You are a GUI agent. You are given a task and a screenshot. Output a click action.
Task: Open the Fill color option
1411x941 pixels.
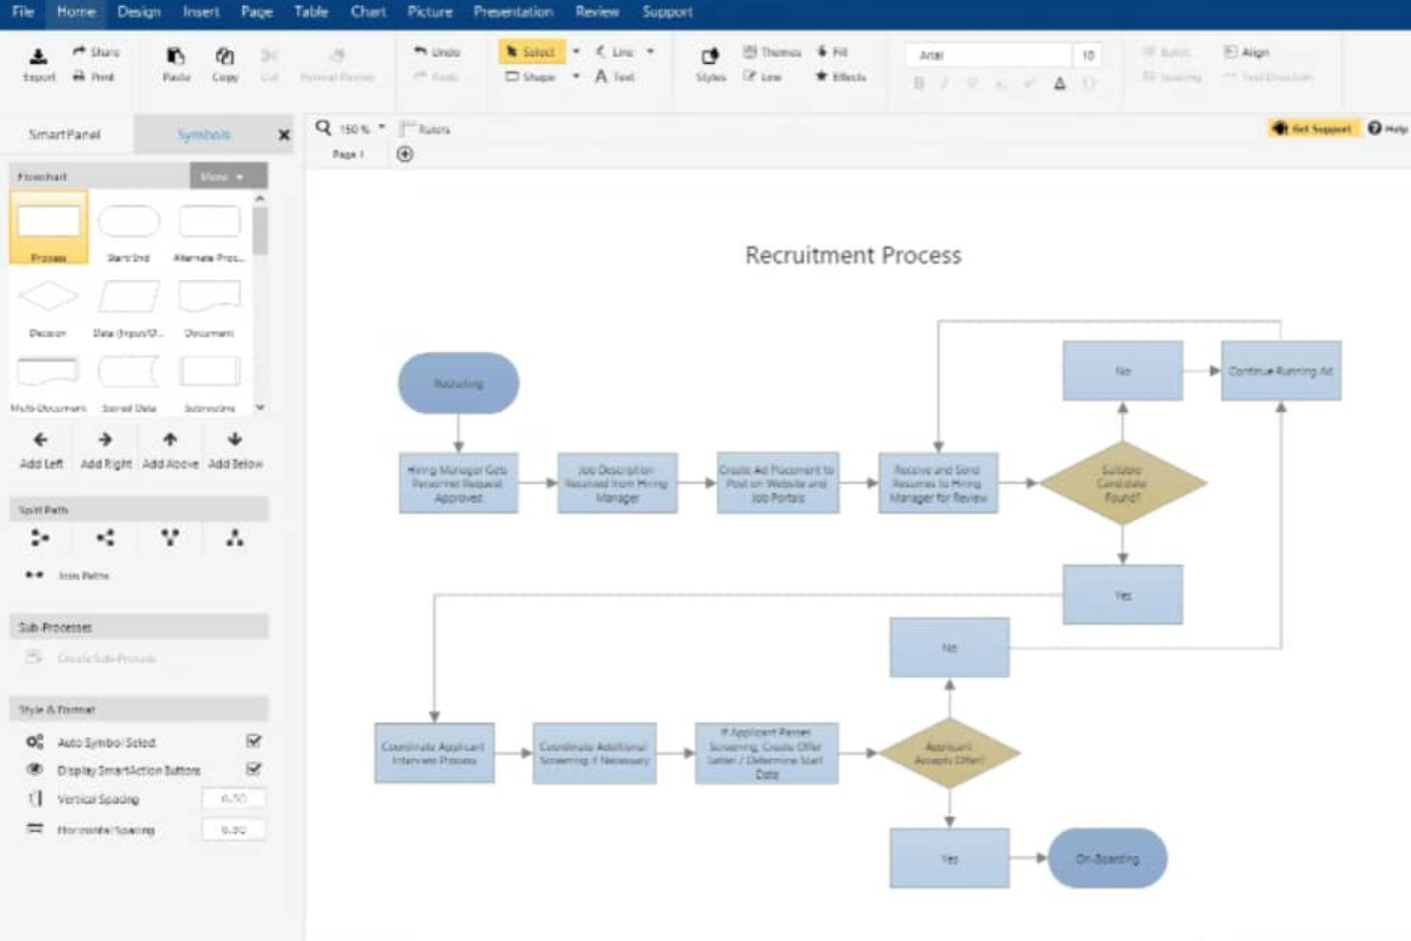[x=831, y=51]
